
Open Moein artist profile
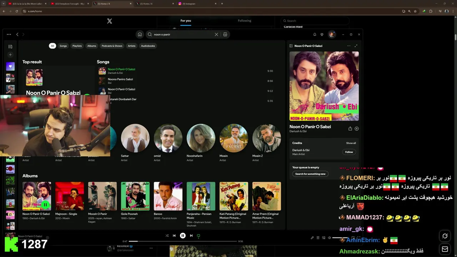pos(233,143)
